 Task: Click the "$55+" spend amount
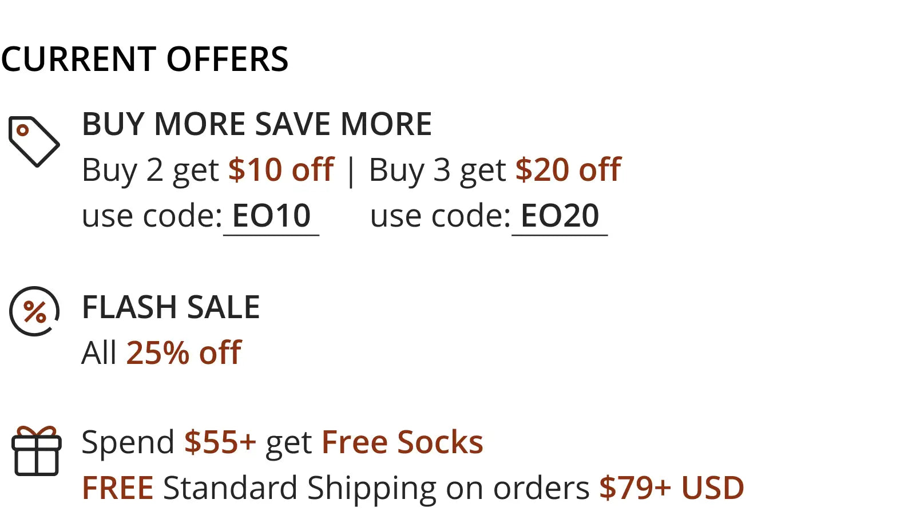pyautogui.click(x=220, y=442)
